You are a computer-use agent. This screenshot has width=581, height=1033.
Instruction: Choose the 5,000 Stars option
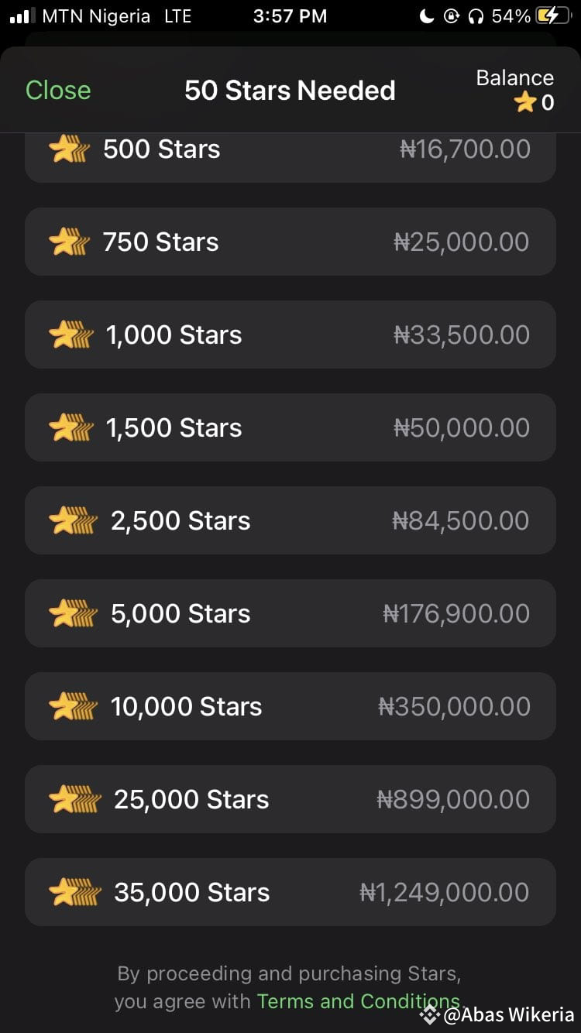pos(290,613)
